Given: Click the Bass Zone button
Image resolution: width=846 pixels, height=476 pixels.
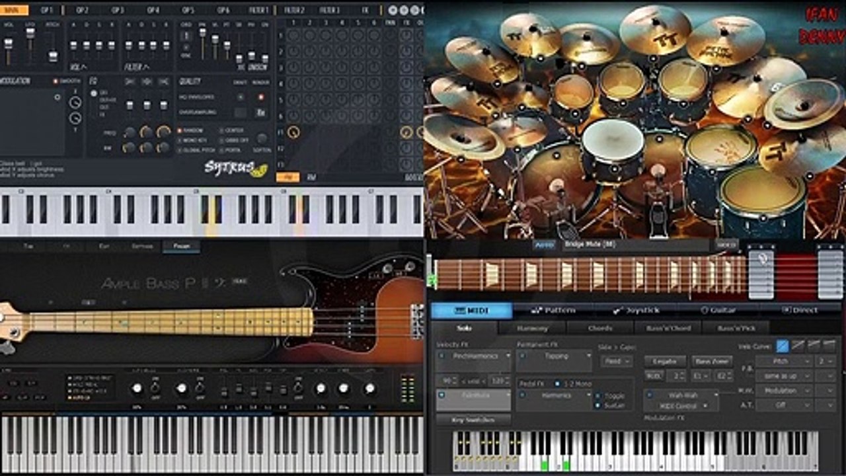Looking at the screenshot, I should [x=711, y=362].
